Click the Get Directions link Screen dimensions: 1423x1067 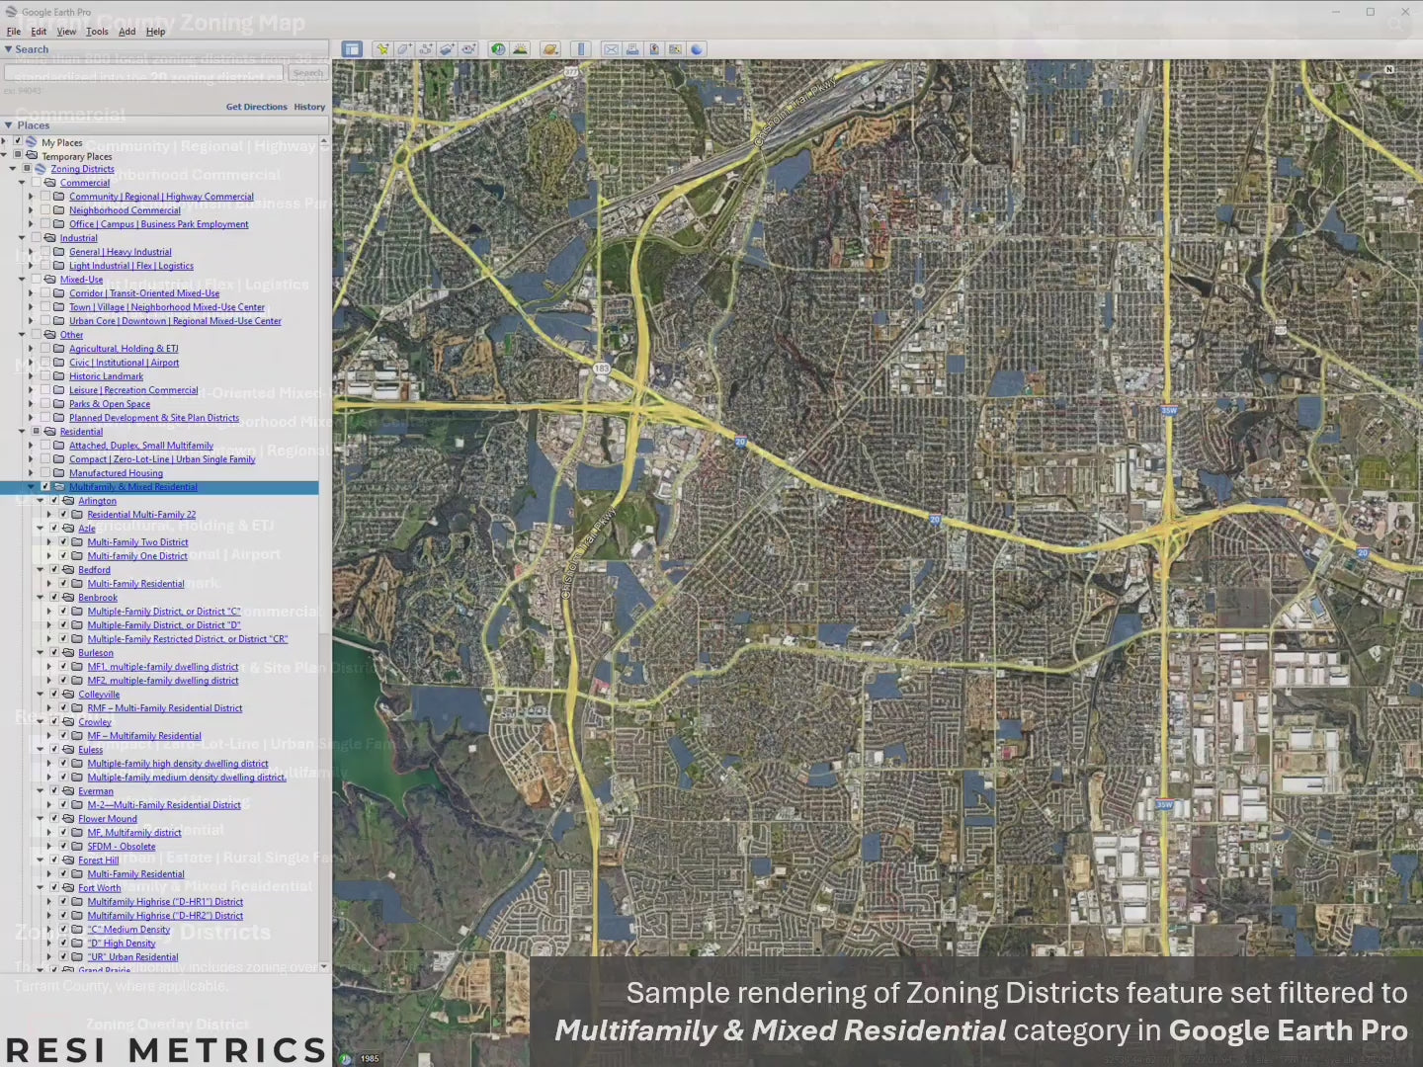257,107
